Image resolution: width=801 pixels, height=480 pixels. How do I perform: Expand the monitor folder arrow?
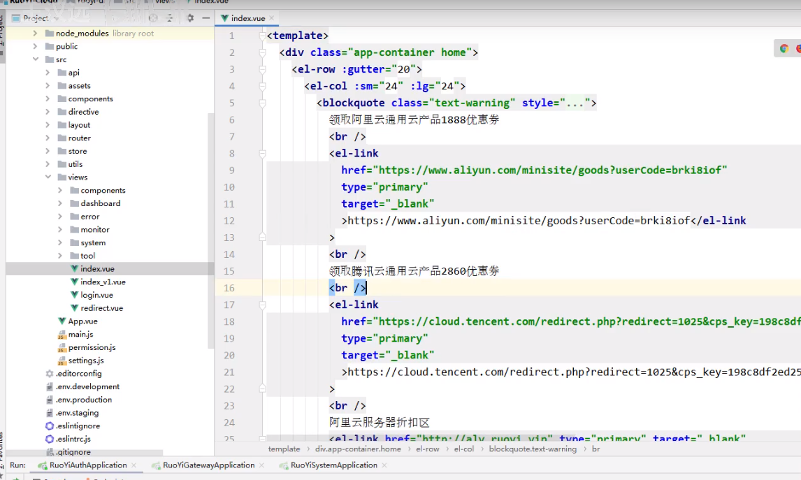60,229
